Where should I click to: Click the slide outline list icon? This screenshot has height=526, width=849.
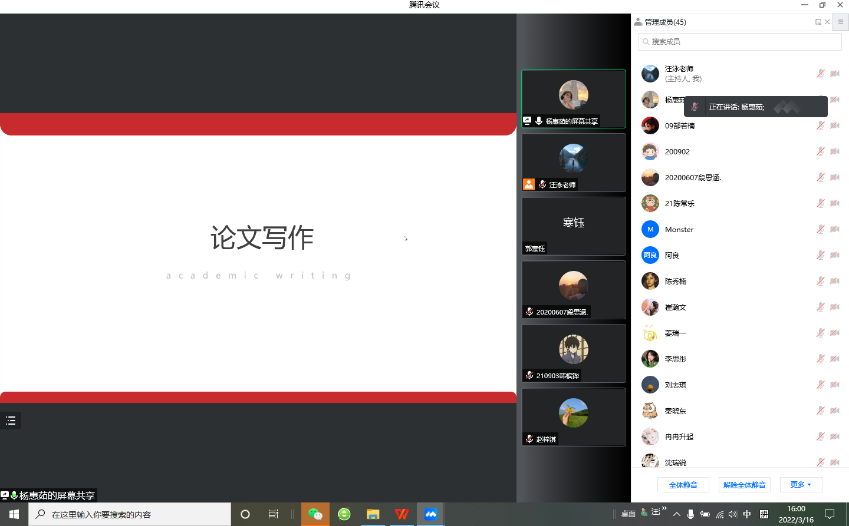click(x=11, y=421)
